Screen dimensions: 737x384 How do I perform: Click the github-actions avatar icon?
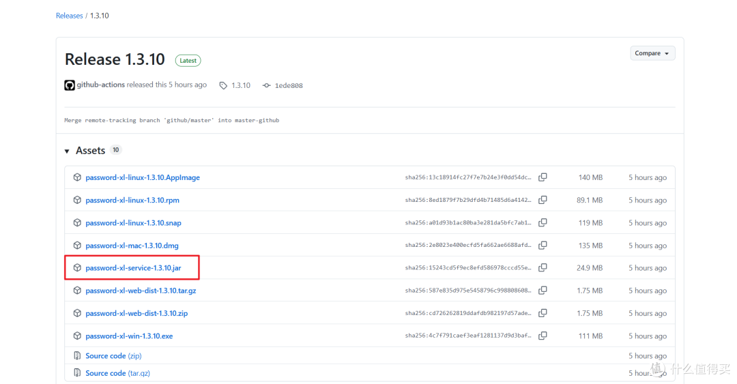tap(70, 85)
